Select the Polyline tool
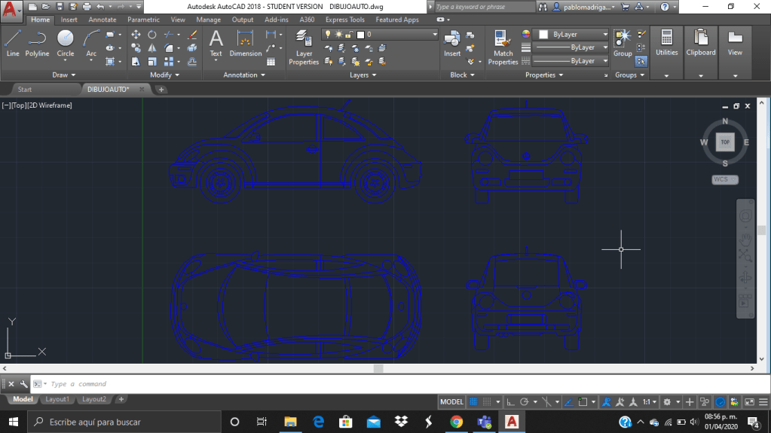Viewport: 771px width, 433px height. [37, 42]
